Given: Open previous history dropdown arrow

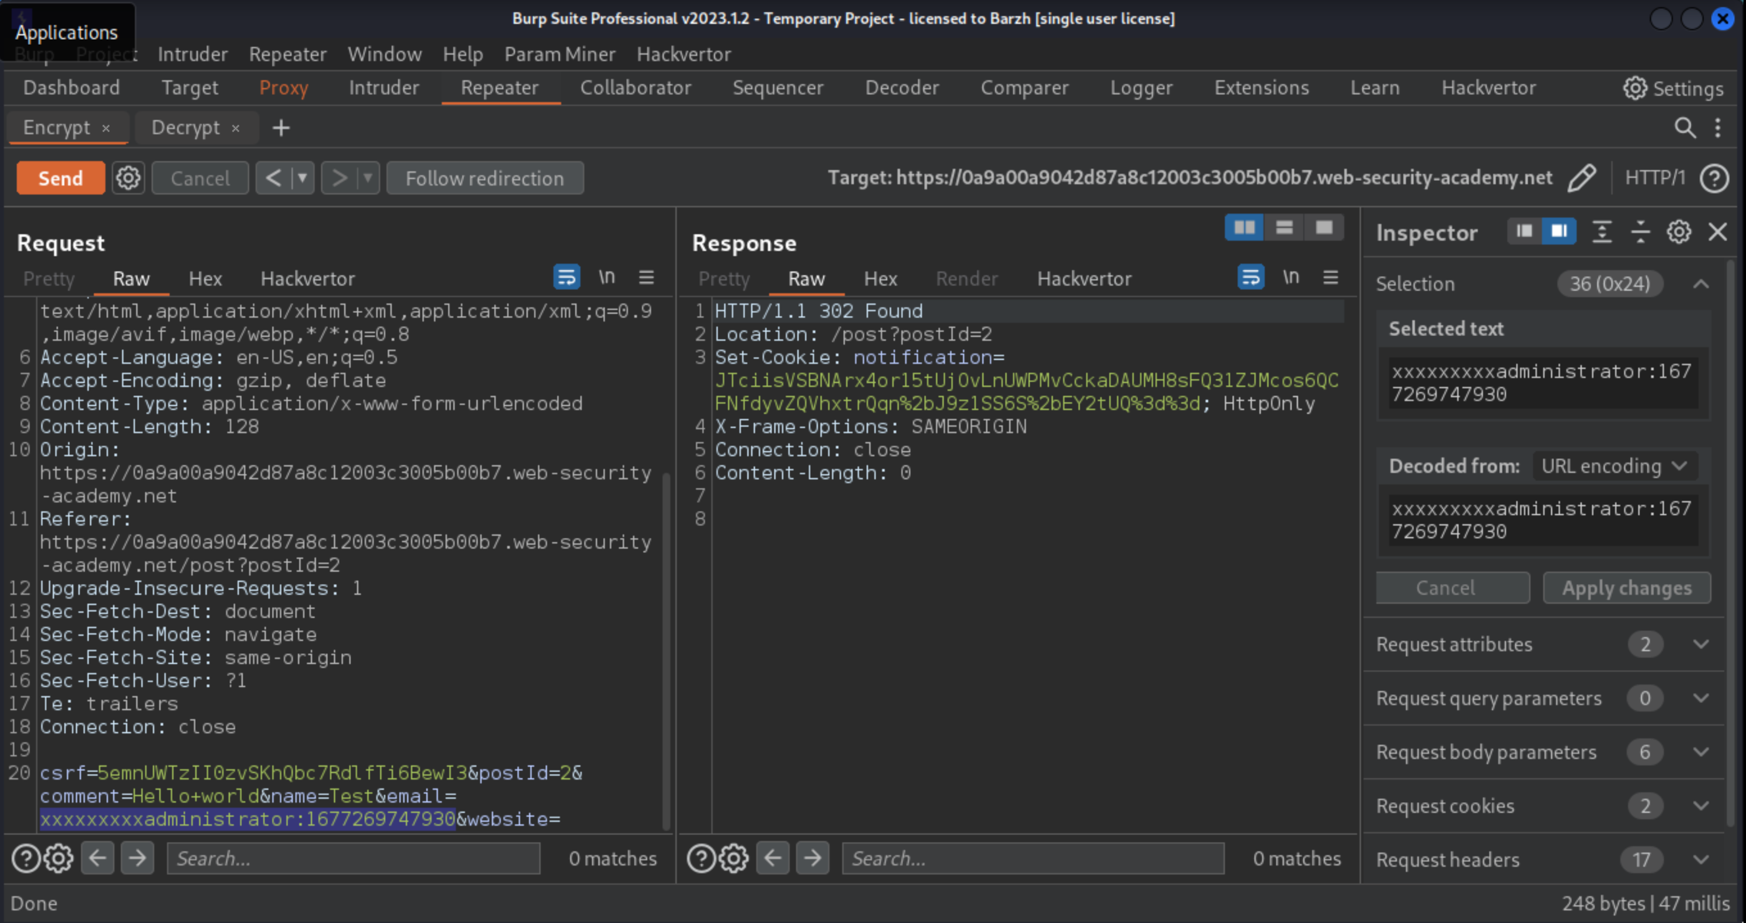Looking at the screenshot, I should (x=302, y=178).
